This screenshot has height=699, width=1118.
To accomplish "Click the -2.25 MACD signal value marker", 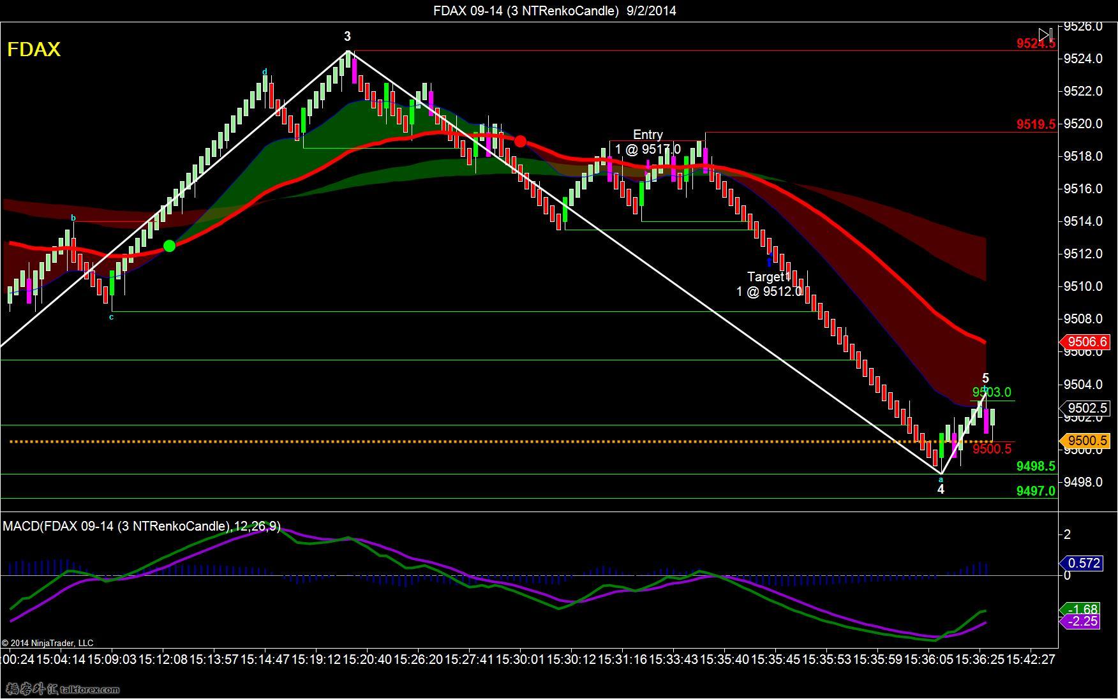I will coord(1081,621).
